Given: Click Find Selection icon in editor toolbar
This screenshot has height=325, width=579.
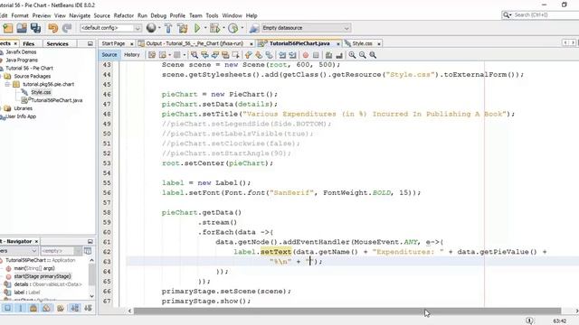Looking at the screenshot, I should [x=195, y=55].
